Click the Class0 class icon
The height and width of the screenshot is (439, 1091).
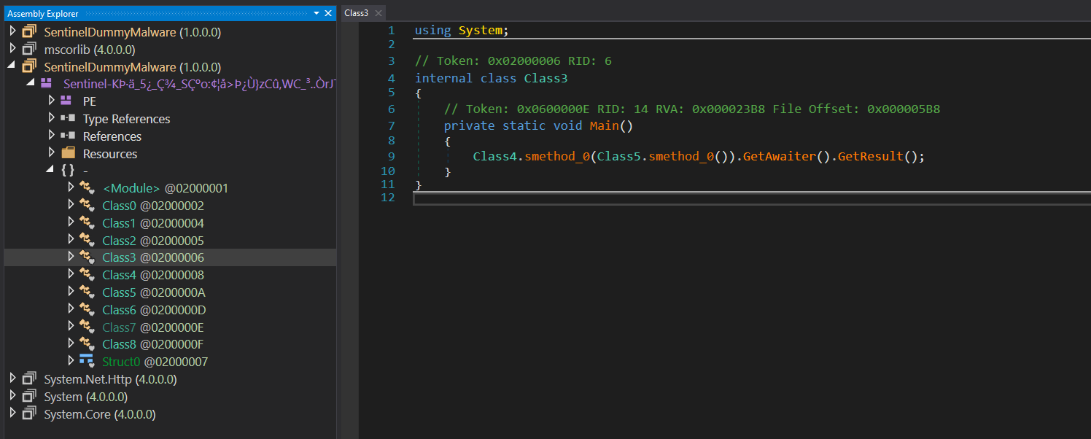[x=87, y=206]
